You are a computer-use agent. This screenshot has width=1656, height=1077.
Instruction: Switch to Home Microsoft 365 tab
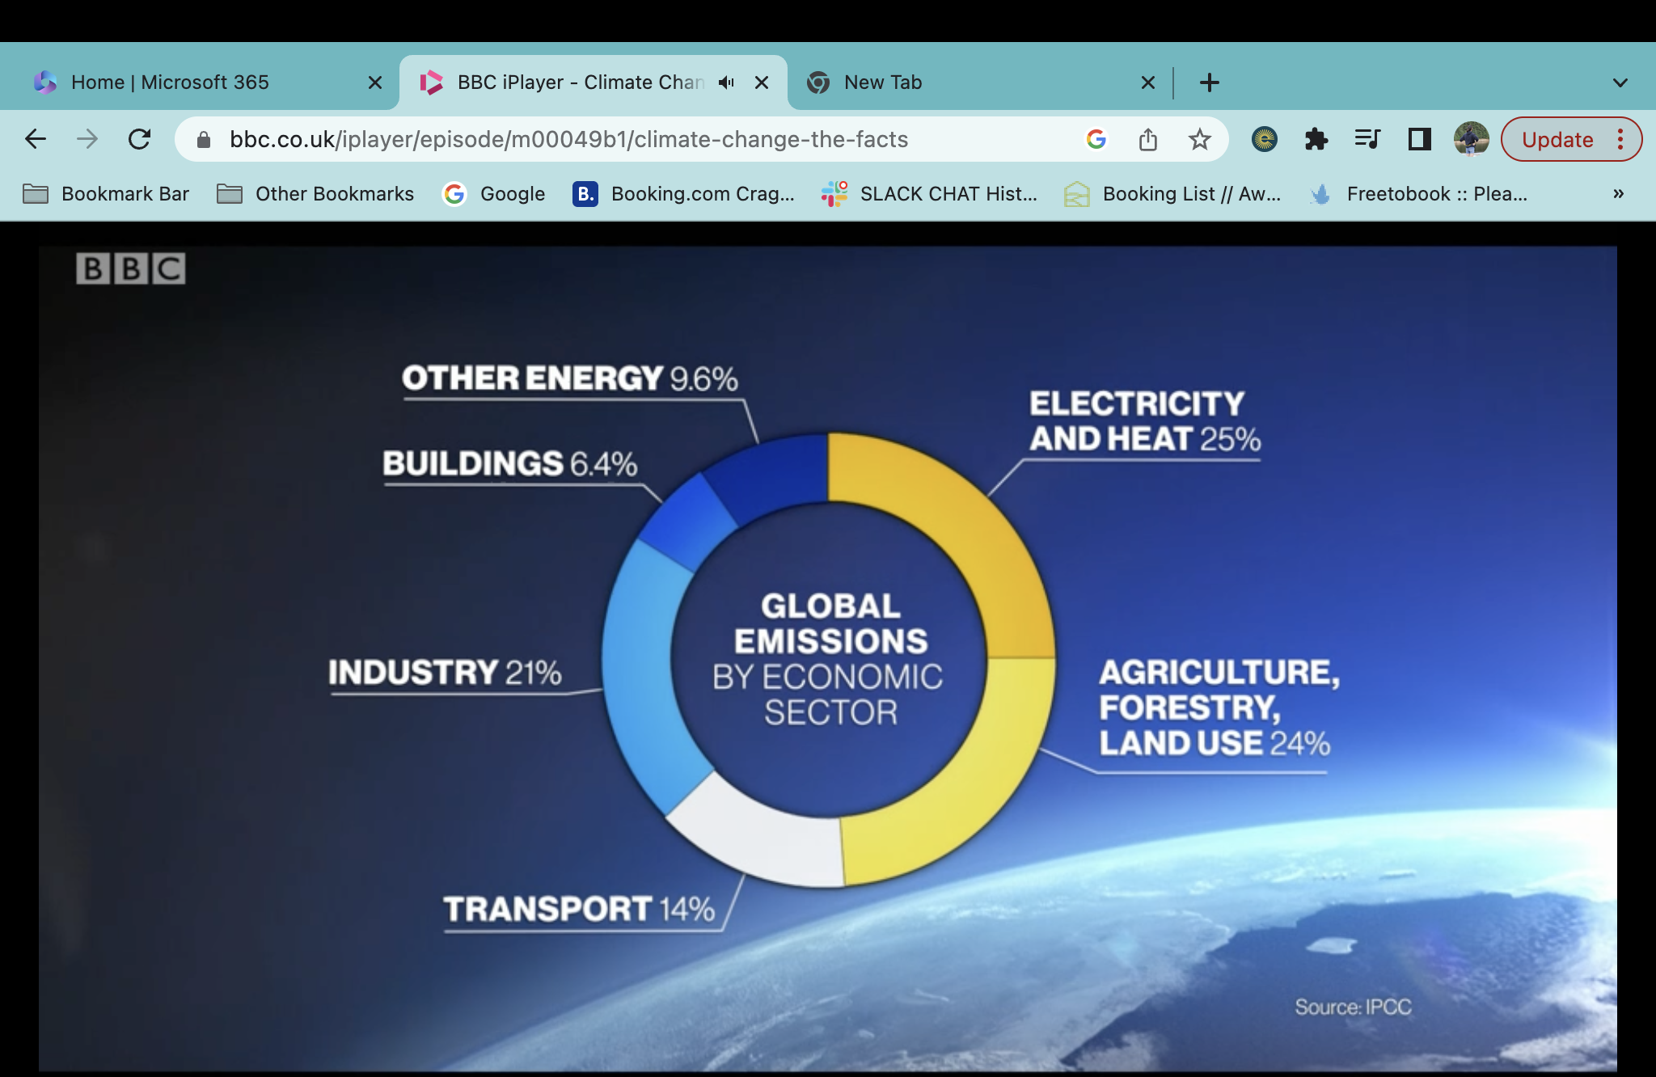pos(170,82)
